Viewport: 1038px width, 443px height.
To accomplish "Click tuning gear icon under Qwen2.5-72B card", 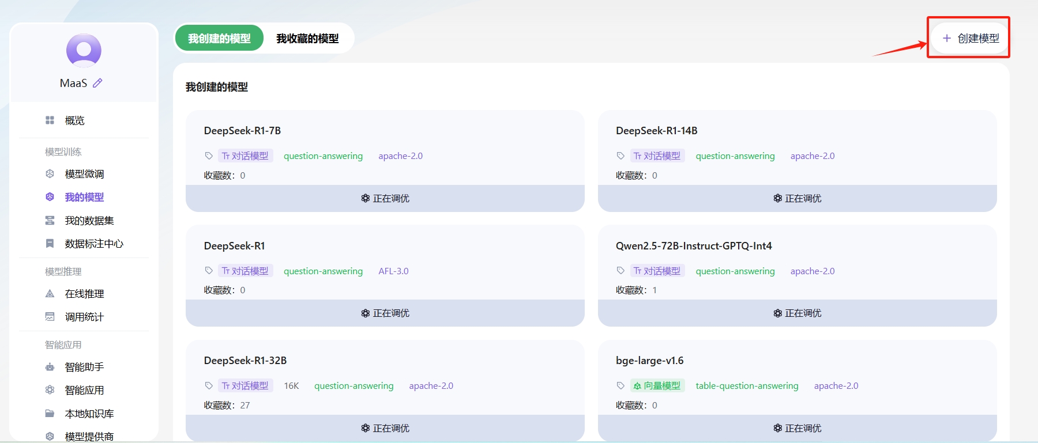I will coord(777,313).
